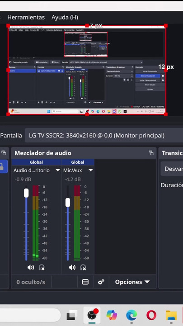The image size is (183, 326).
Task: Mute the Audio del escritorio speaker icon
Action: pyautogui.click(x=31, y=268)
